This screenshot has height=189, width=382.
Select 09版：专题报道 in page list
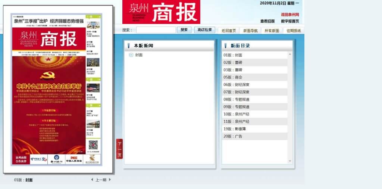255,107
